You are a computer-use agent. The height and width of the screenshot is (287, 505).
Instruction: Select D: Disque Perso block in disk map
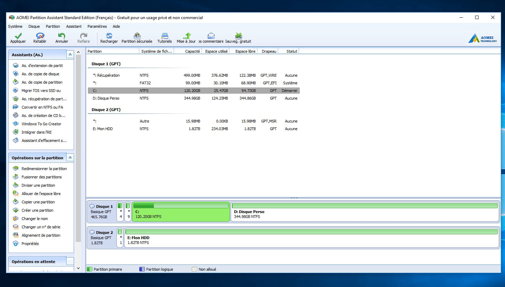pos(365,212)
